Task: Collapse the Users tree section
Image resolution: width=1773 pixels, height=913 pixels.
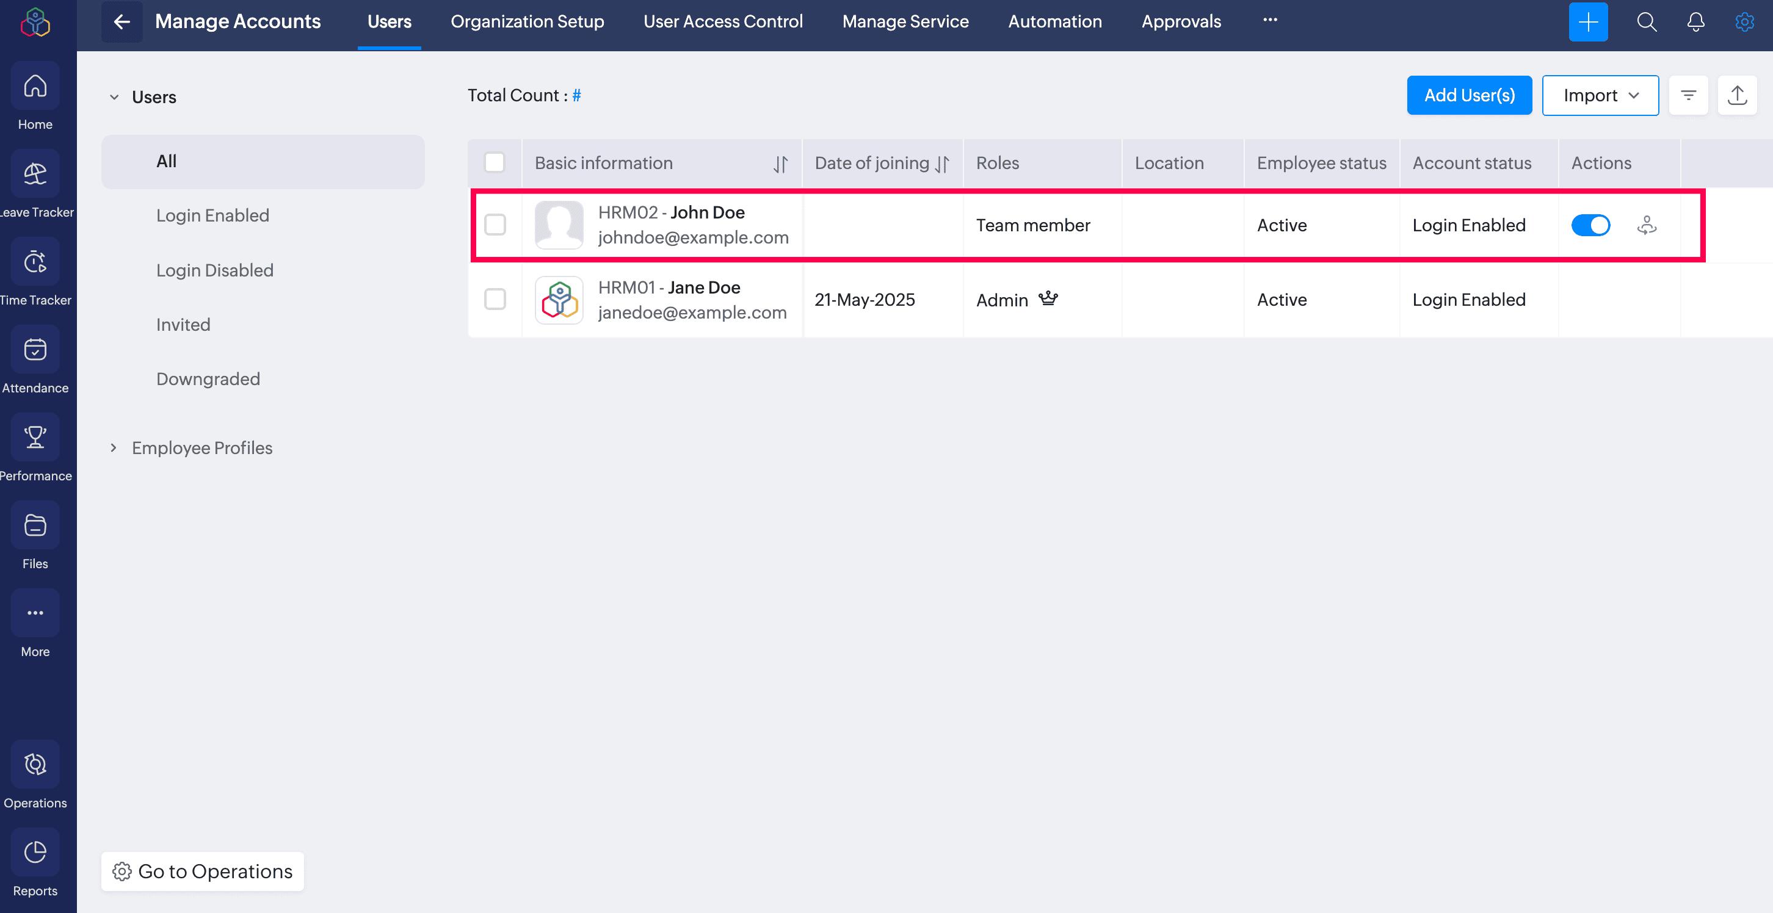Action: [x=114, y=97]
